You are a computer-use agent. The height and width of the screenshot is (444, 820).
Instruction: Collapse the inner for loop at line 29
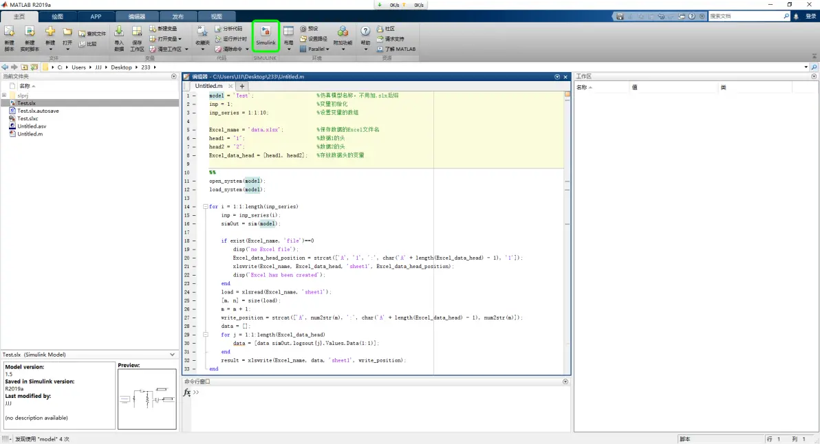[205, 334]
